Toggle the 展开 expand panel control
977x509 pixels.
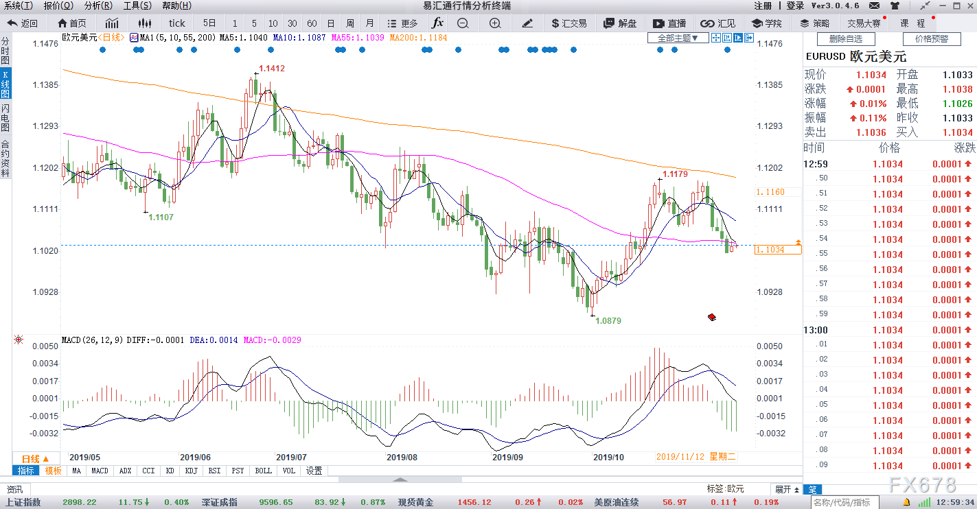pos(787,489)
